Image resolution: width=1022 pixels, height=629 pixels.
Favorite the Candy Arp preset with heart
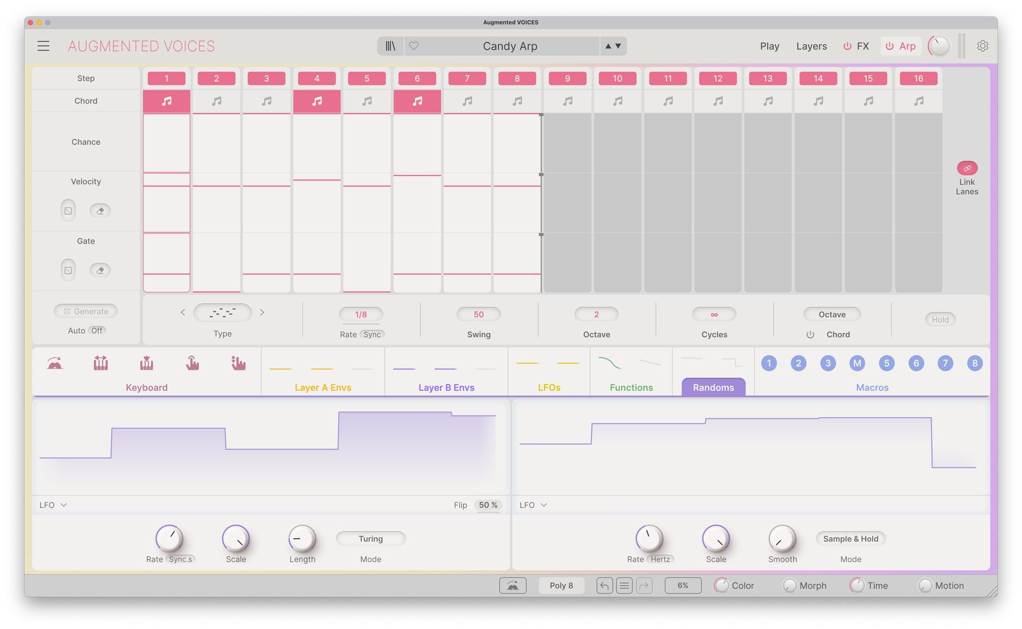click(414, 46)
